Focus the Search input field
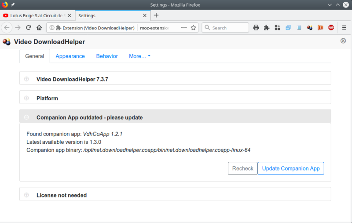The height and width of the screenshot is (223, 352). pyautogui.click(x=225, y=28)
